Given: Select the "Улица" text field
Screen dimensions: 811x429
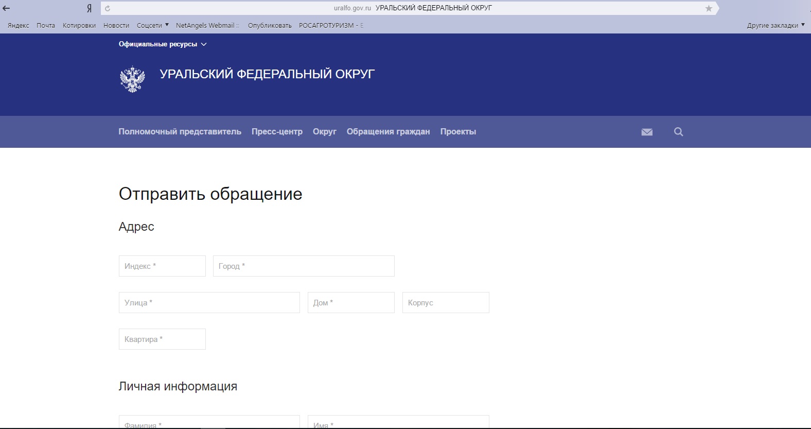Looking at the screenshot, I should pyautogui.click(x=209, y=303).
